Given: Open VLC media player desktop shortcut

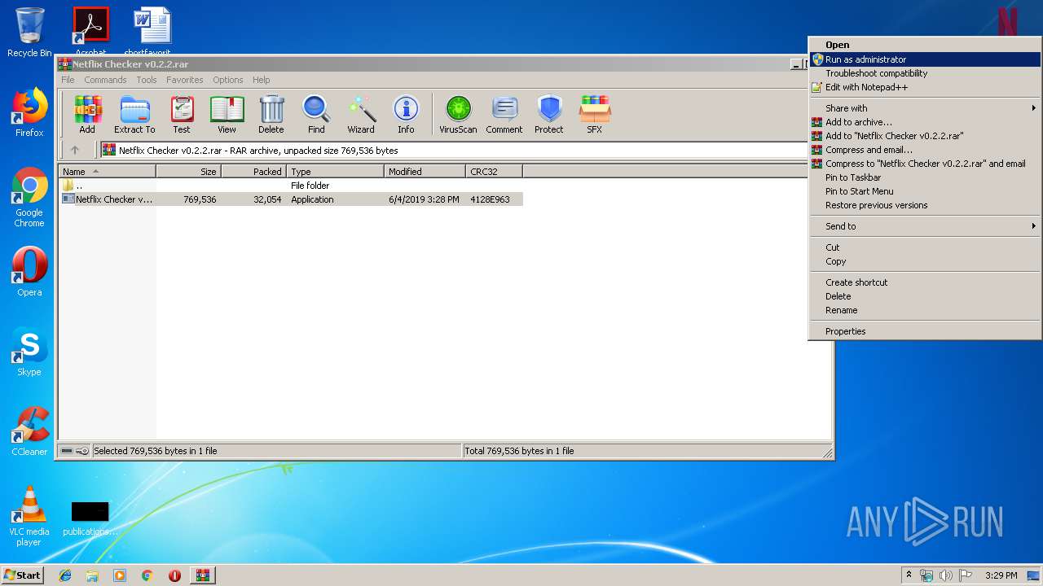Looking at the screenshot, I should pyautogui.click(x=29, y=516).
